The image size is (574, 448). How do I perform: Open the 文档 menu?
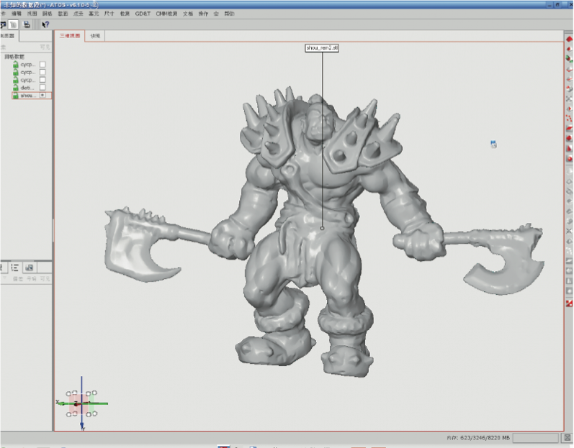188,14
